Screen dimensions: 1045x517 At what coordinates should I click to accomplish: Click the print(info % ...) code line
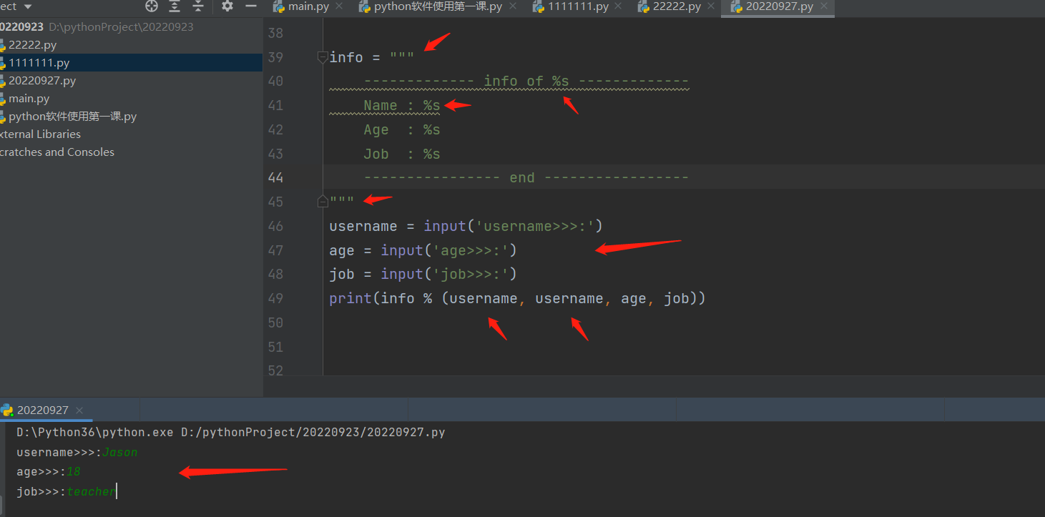pos(518,298)
